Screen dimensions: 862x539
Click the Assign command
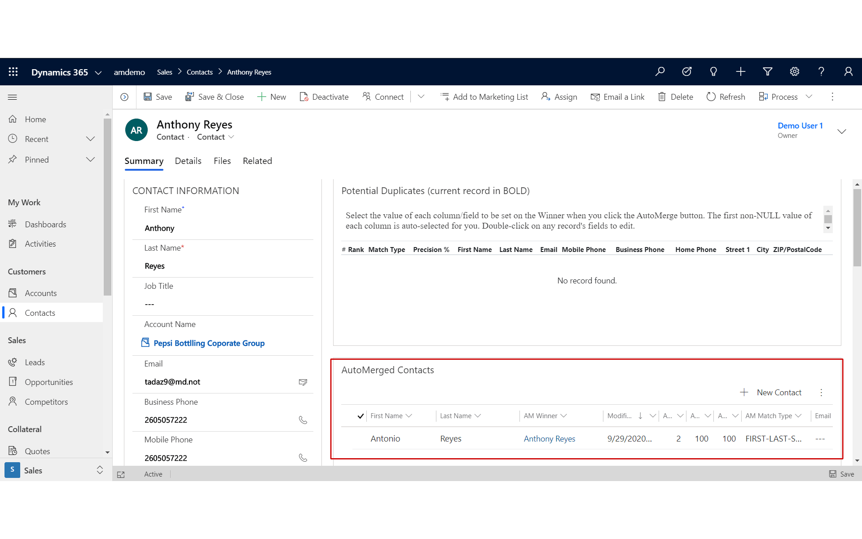tap(559, 97)
